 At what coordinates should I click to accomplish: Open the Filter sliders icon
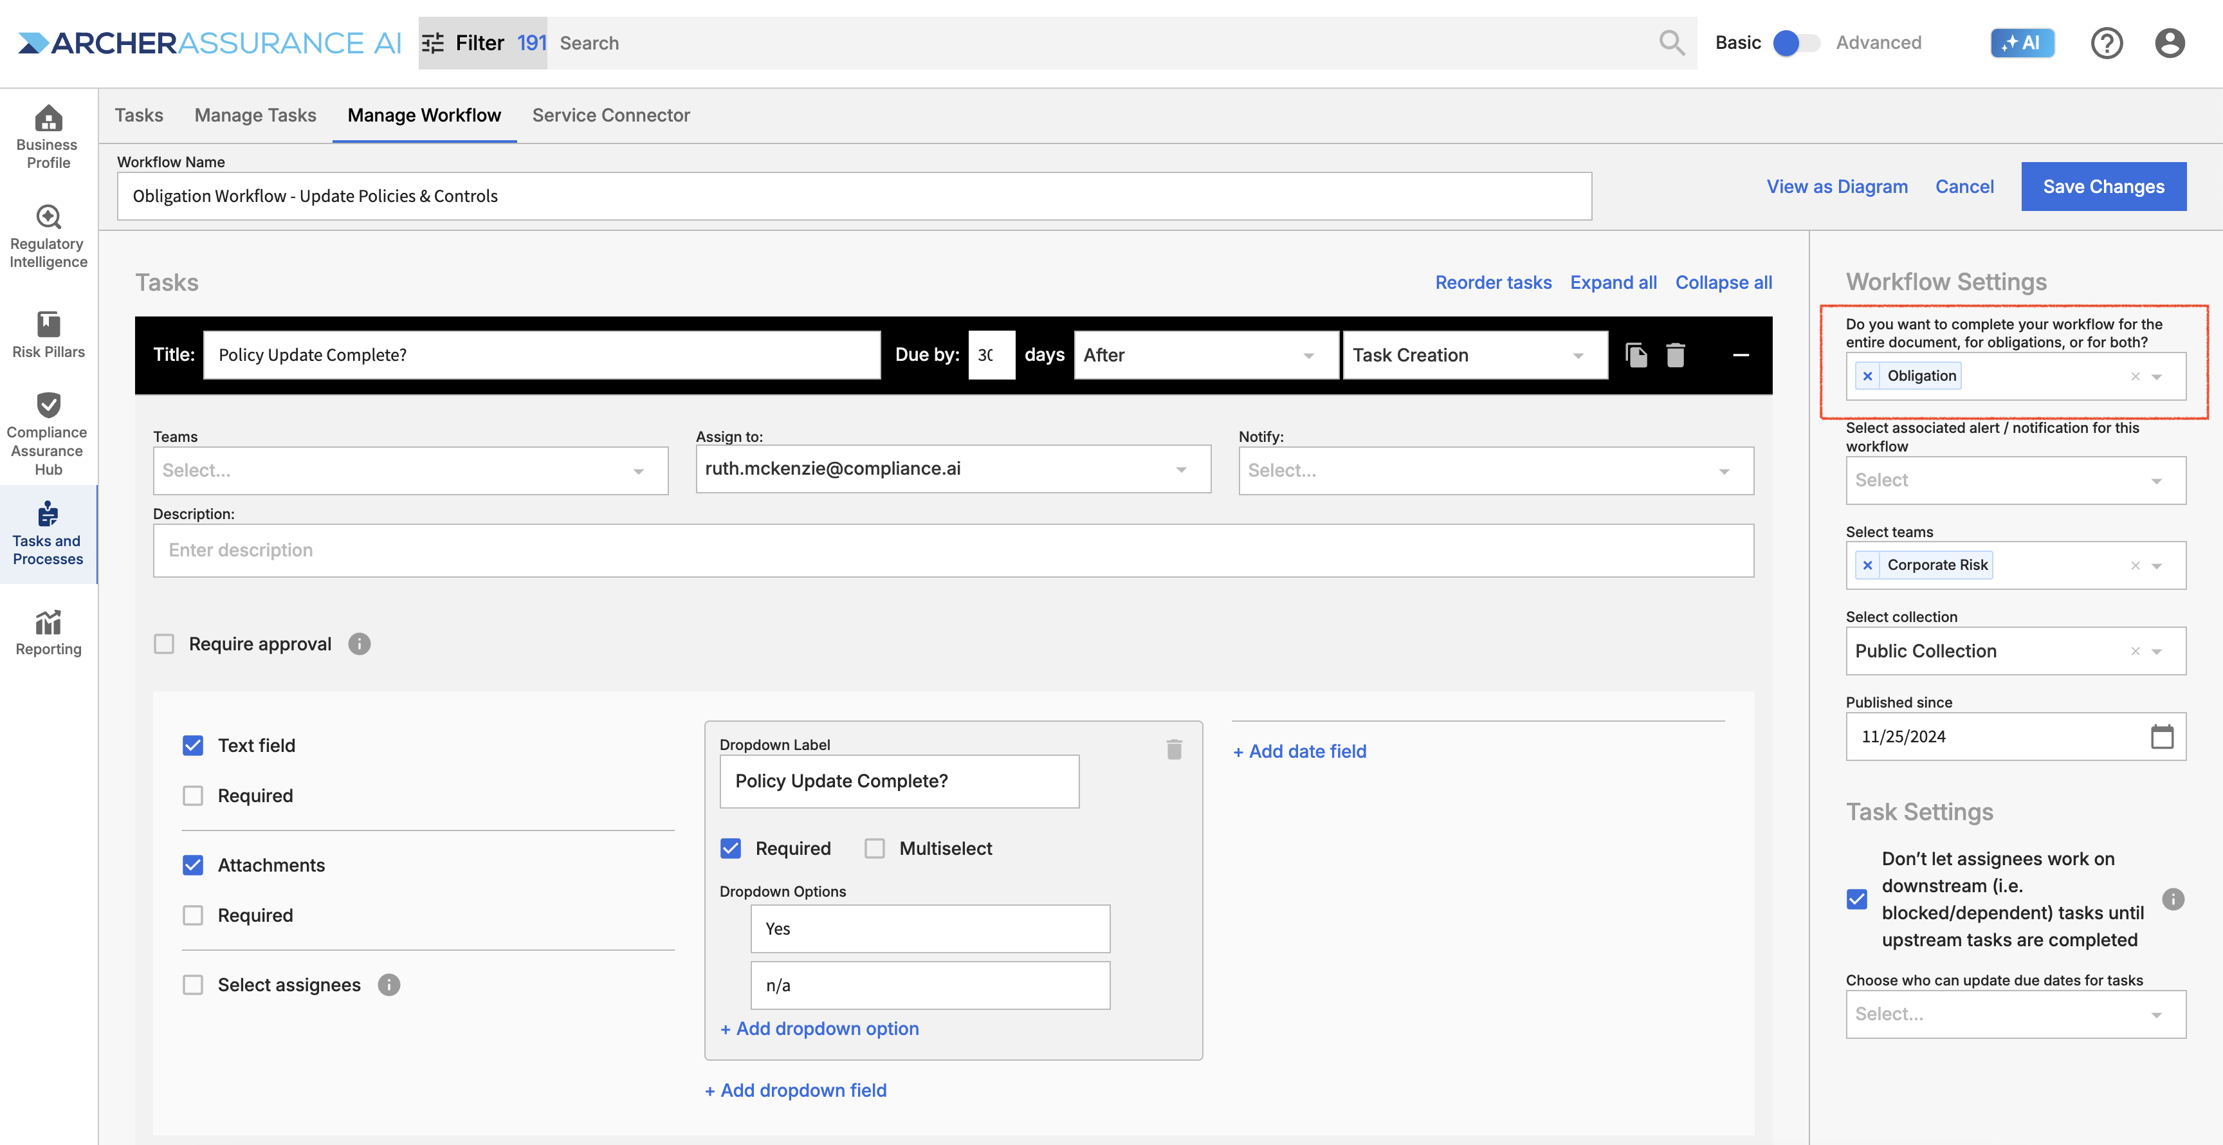(x=432, y=42)
